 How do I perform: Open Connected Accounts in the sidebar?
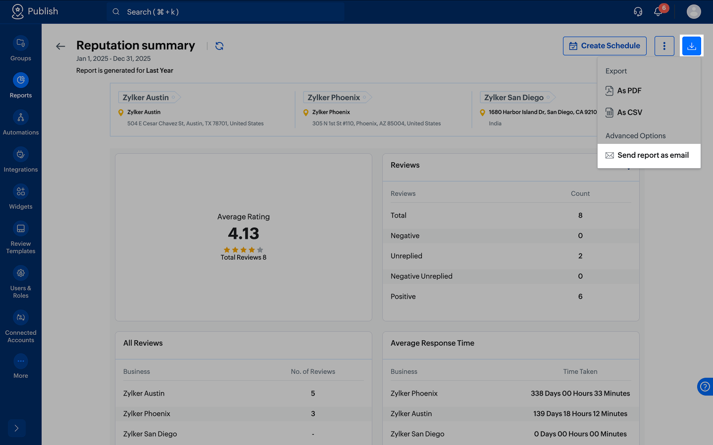[21, 327]
